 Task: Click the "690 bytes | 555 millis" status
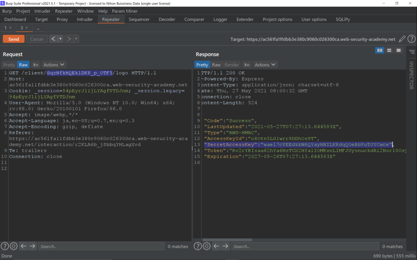(x=394, y=256)
